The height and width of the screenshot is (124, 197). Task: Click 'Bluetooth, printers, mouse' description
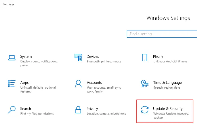coord(104,62)
